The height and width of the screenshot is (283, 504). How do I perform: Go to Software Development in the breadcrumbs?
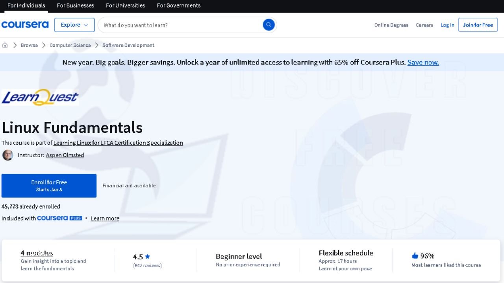point(128,45)
